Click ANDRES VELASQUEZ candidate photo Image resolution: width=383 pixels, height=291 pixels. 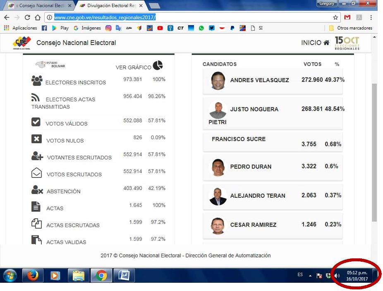point(218,80)
